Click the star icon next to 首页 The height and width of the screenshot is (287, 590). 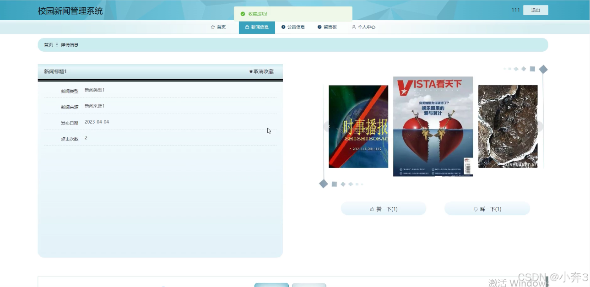coord(213,27)
